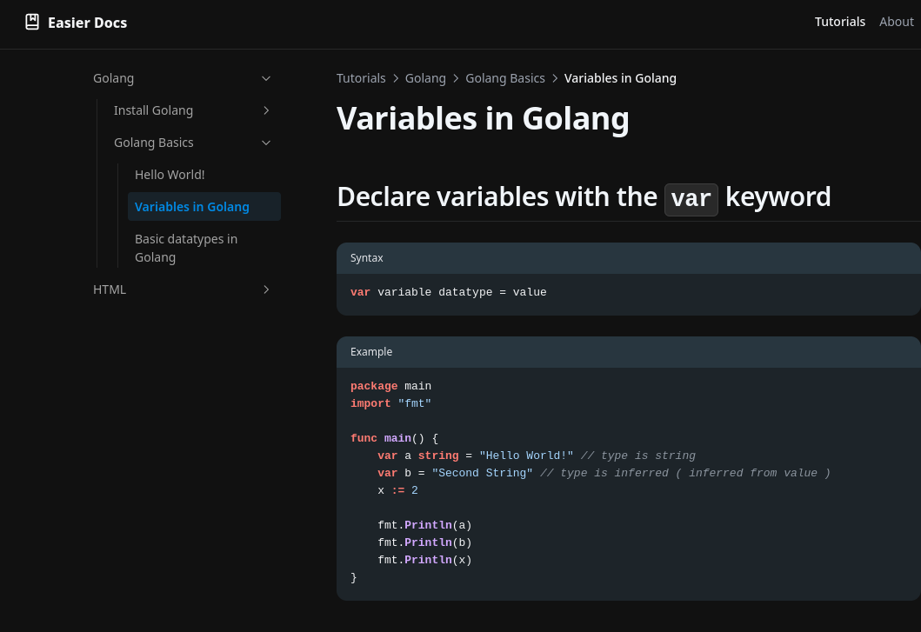Select Variables in Golang sidebar entry

[x=192, y=207]
